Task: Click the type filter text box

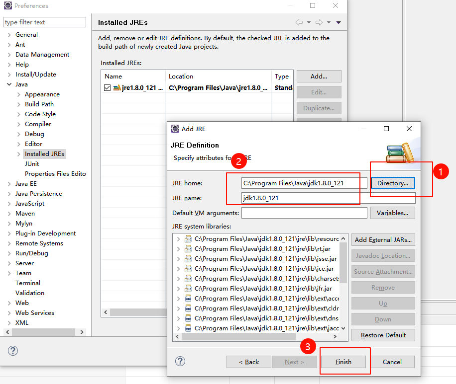Action: coord(45,22)
